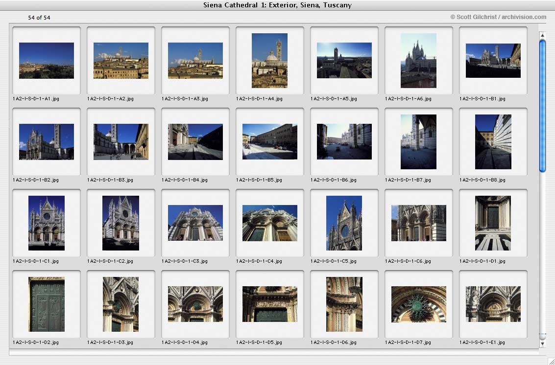Select the file name text "1A2-I-S-D-1-B4.jpg"
Screen dimensions: 555x365
(x=185, y=180)
